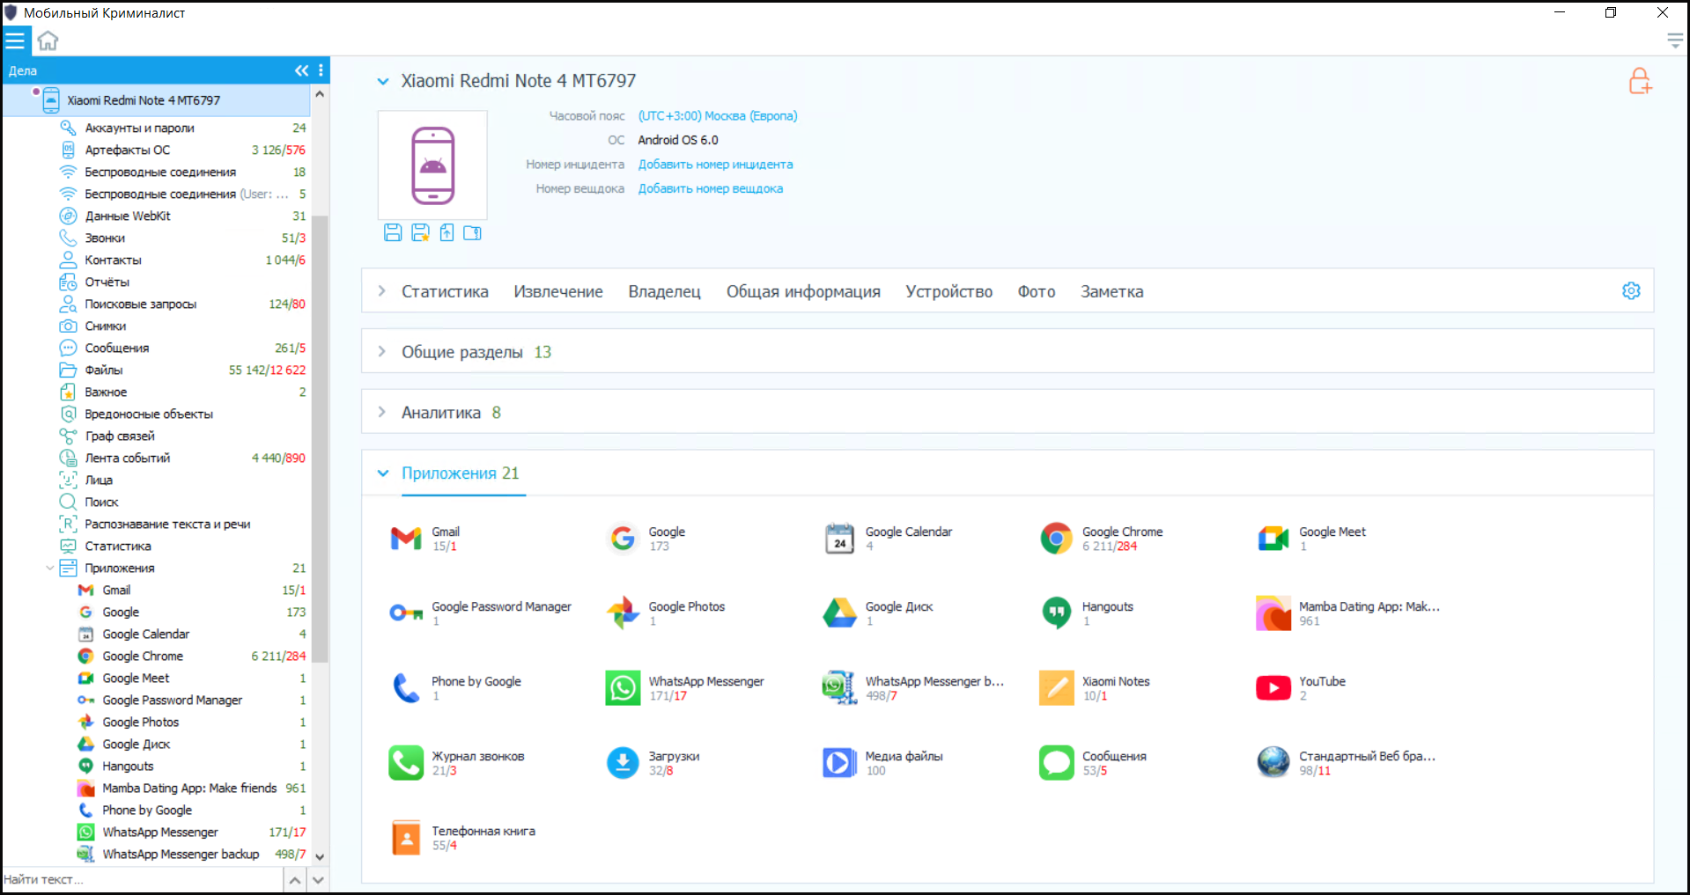Open the Дела panel options menu

point(321,70)
